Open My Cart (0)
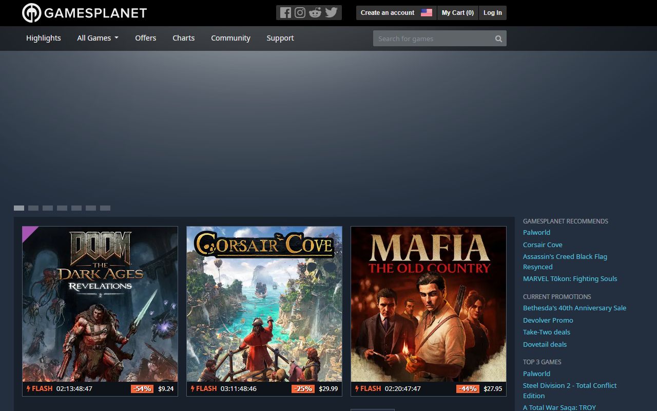Screen dimensions: 657x411 [458, 13]
